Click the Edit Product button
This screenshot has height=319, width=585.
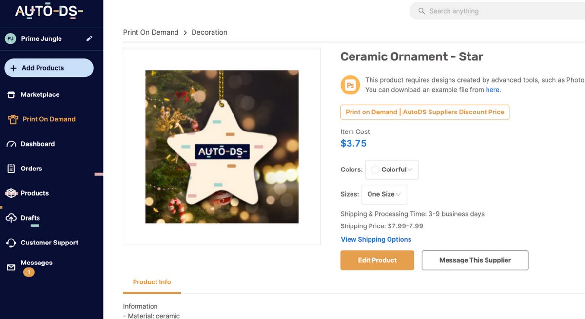coord(377,260)
